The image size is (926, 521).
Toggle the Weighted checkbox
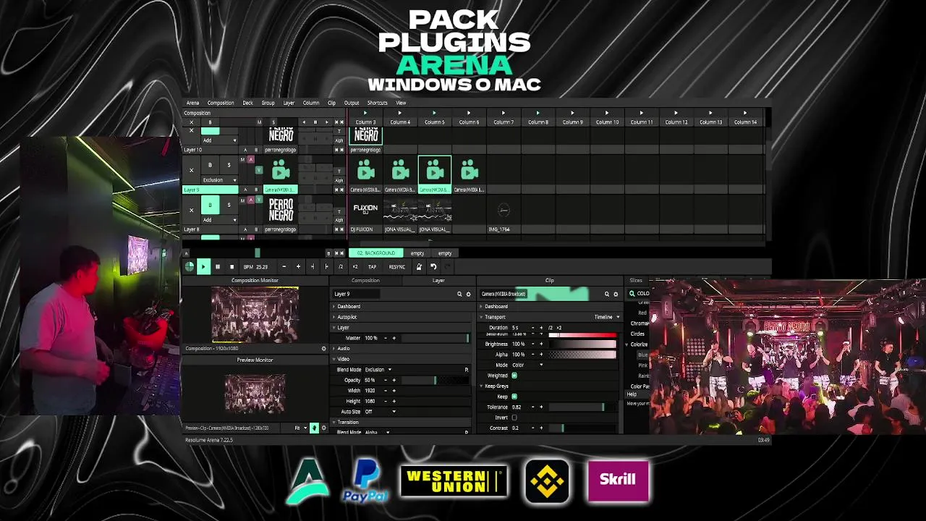point(514,376)
